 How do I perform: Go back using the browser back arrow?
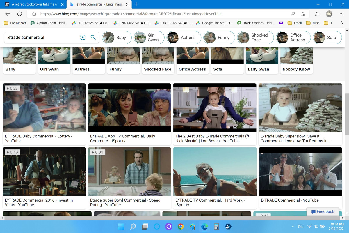[8, 14]
